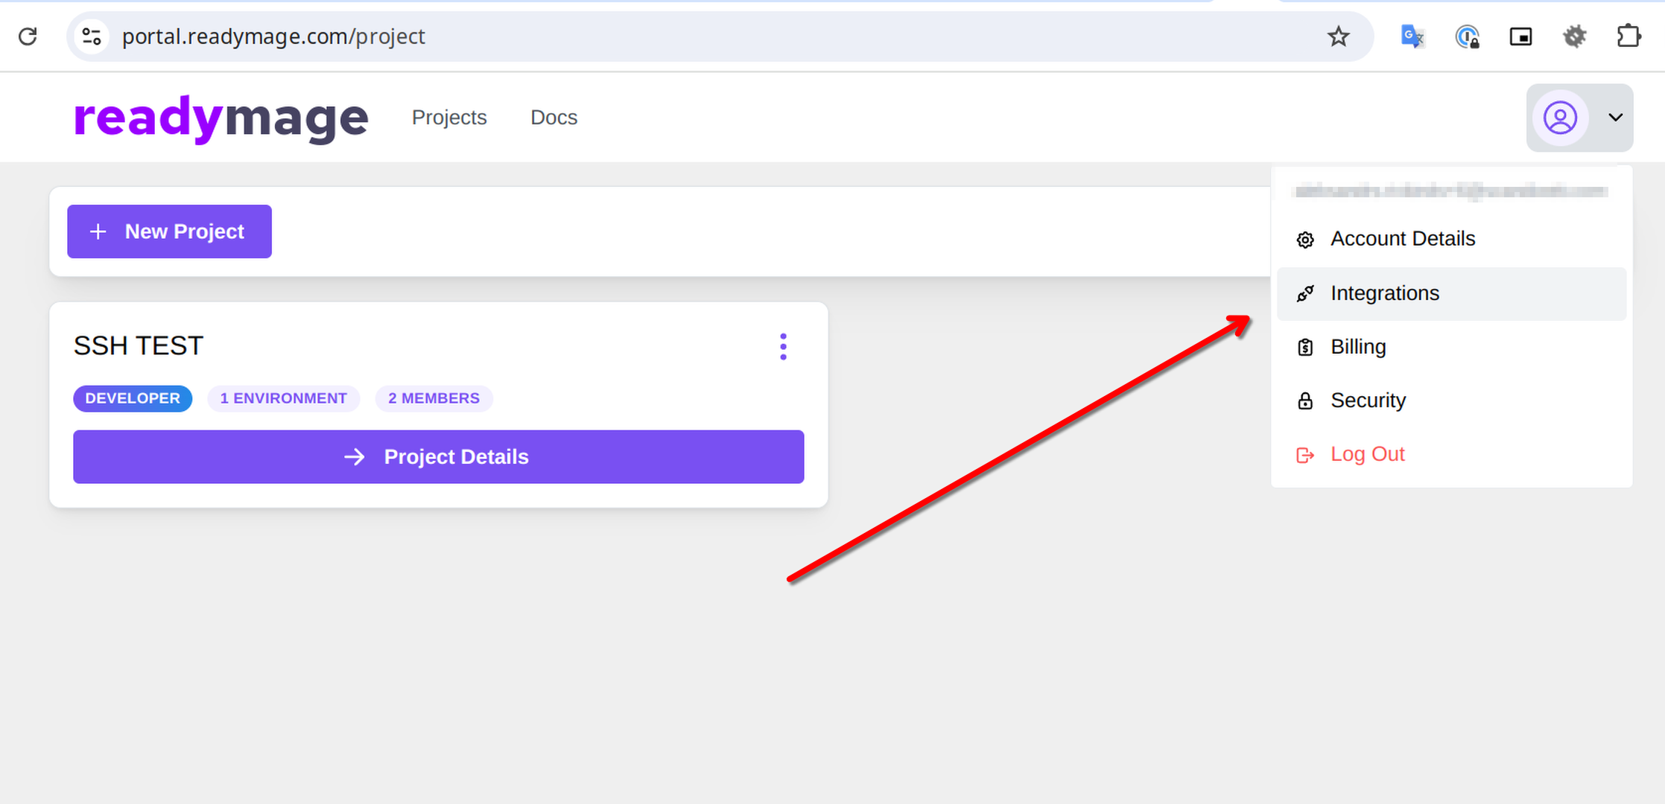Open the Extensions puzzle piece menu

click(1628, 36)
